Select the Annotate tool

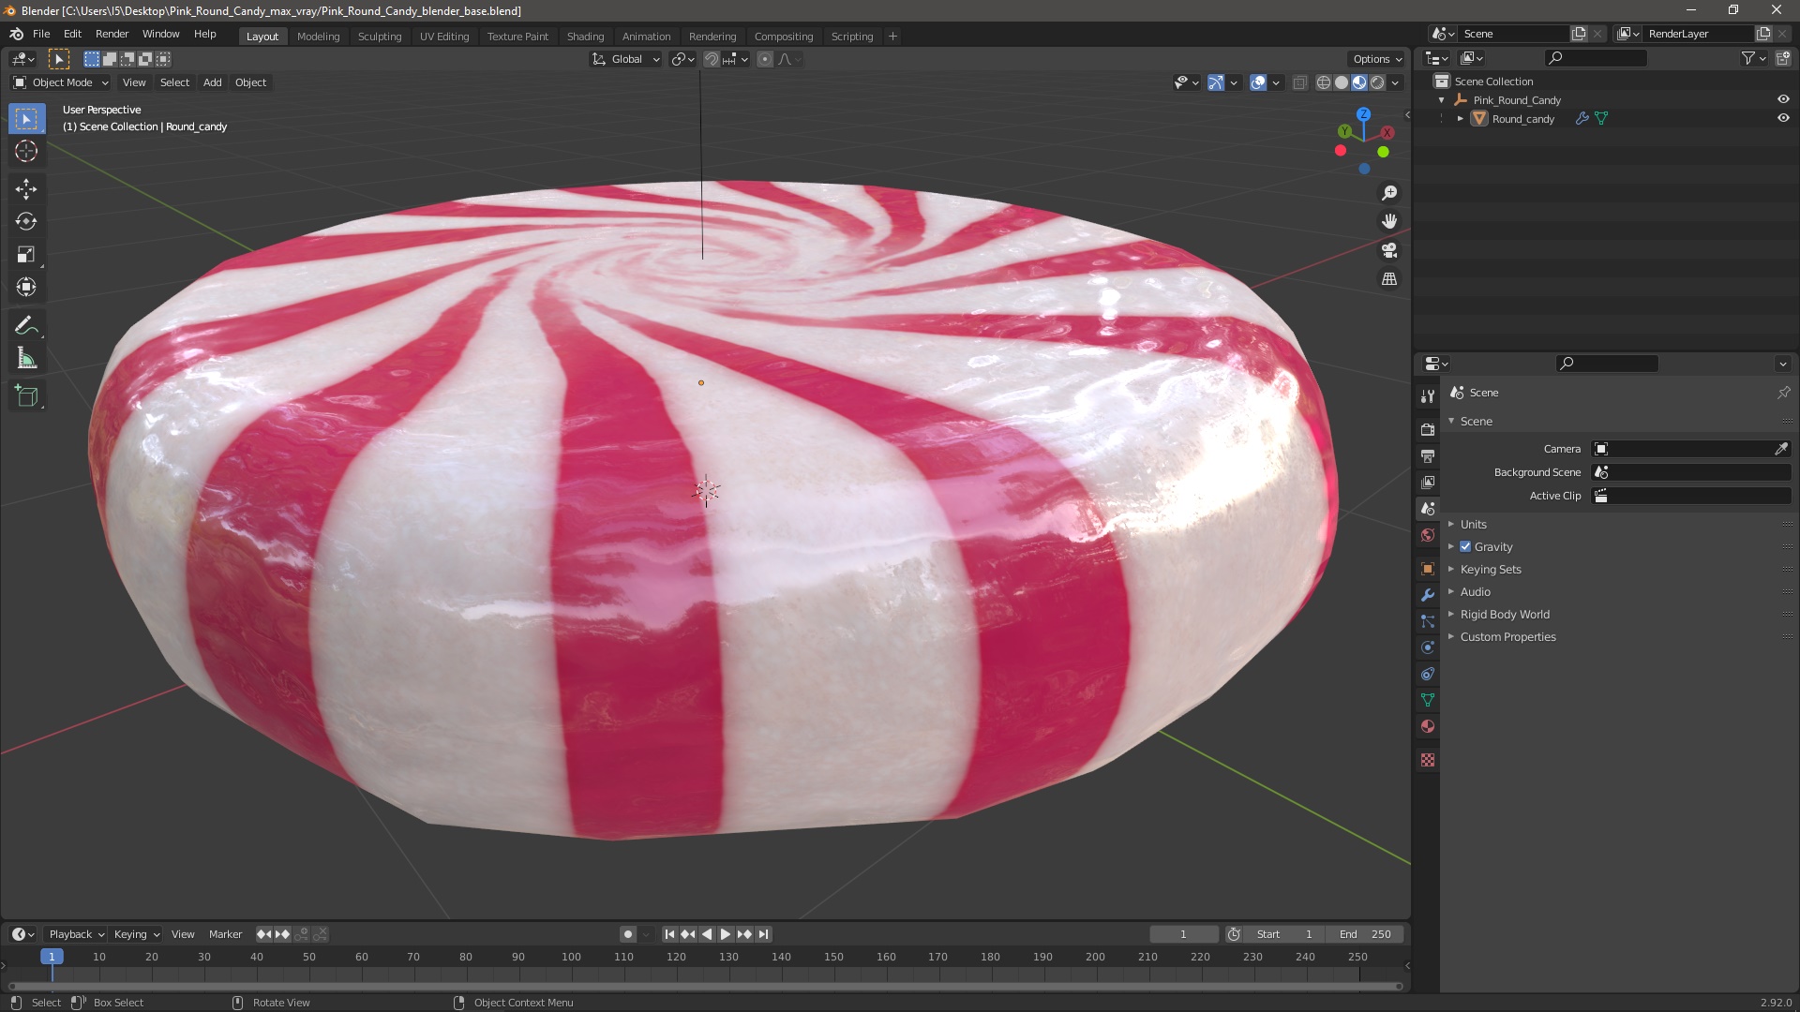(x=26, y=325)
